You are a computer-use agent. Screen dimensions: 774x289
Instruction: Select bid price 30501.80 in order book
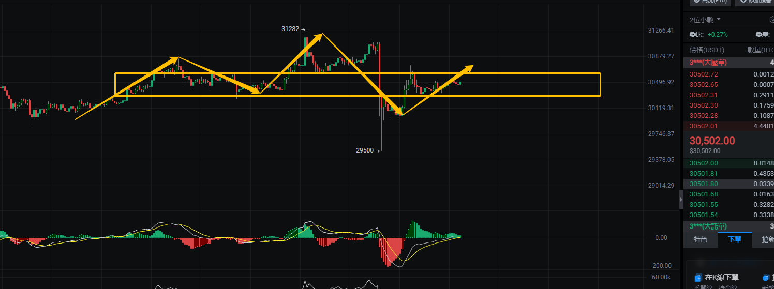tap(703, 184)
